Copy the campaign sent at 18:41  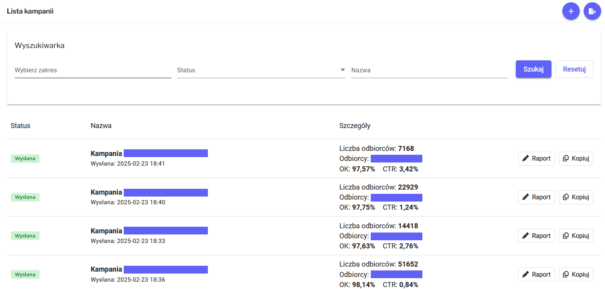[x=576, y=159]
